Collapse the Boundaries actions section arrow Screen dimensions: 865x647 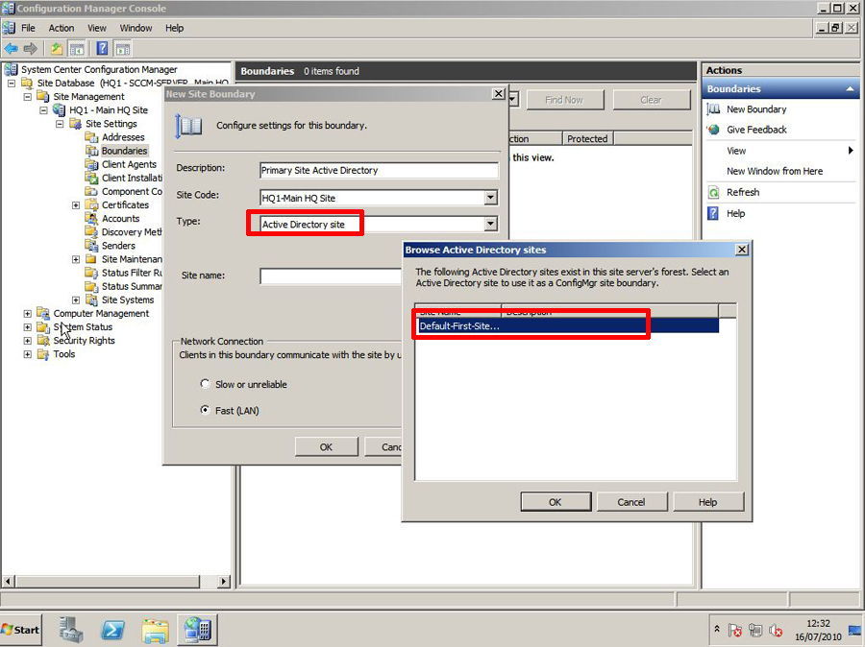point(851,88)
